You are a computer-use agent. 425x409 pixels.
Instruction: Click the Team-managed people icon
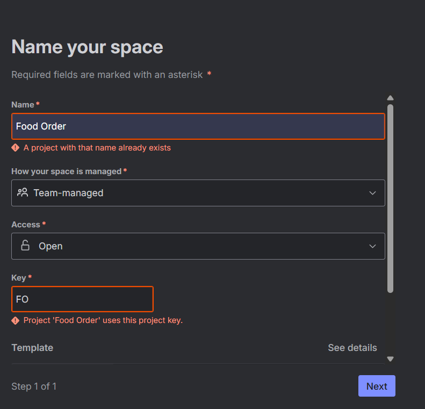tap(23, 192)
